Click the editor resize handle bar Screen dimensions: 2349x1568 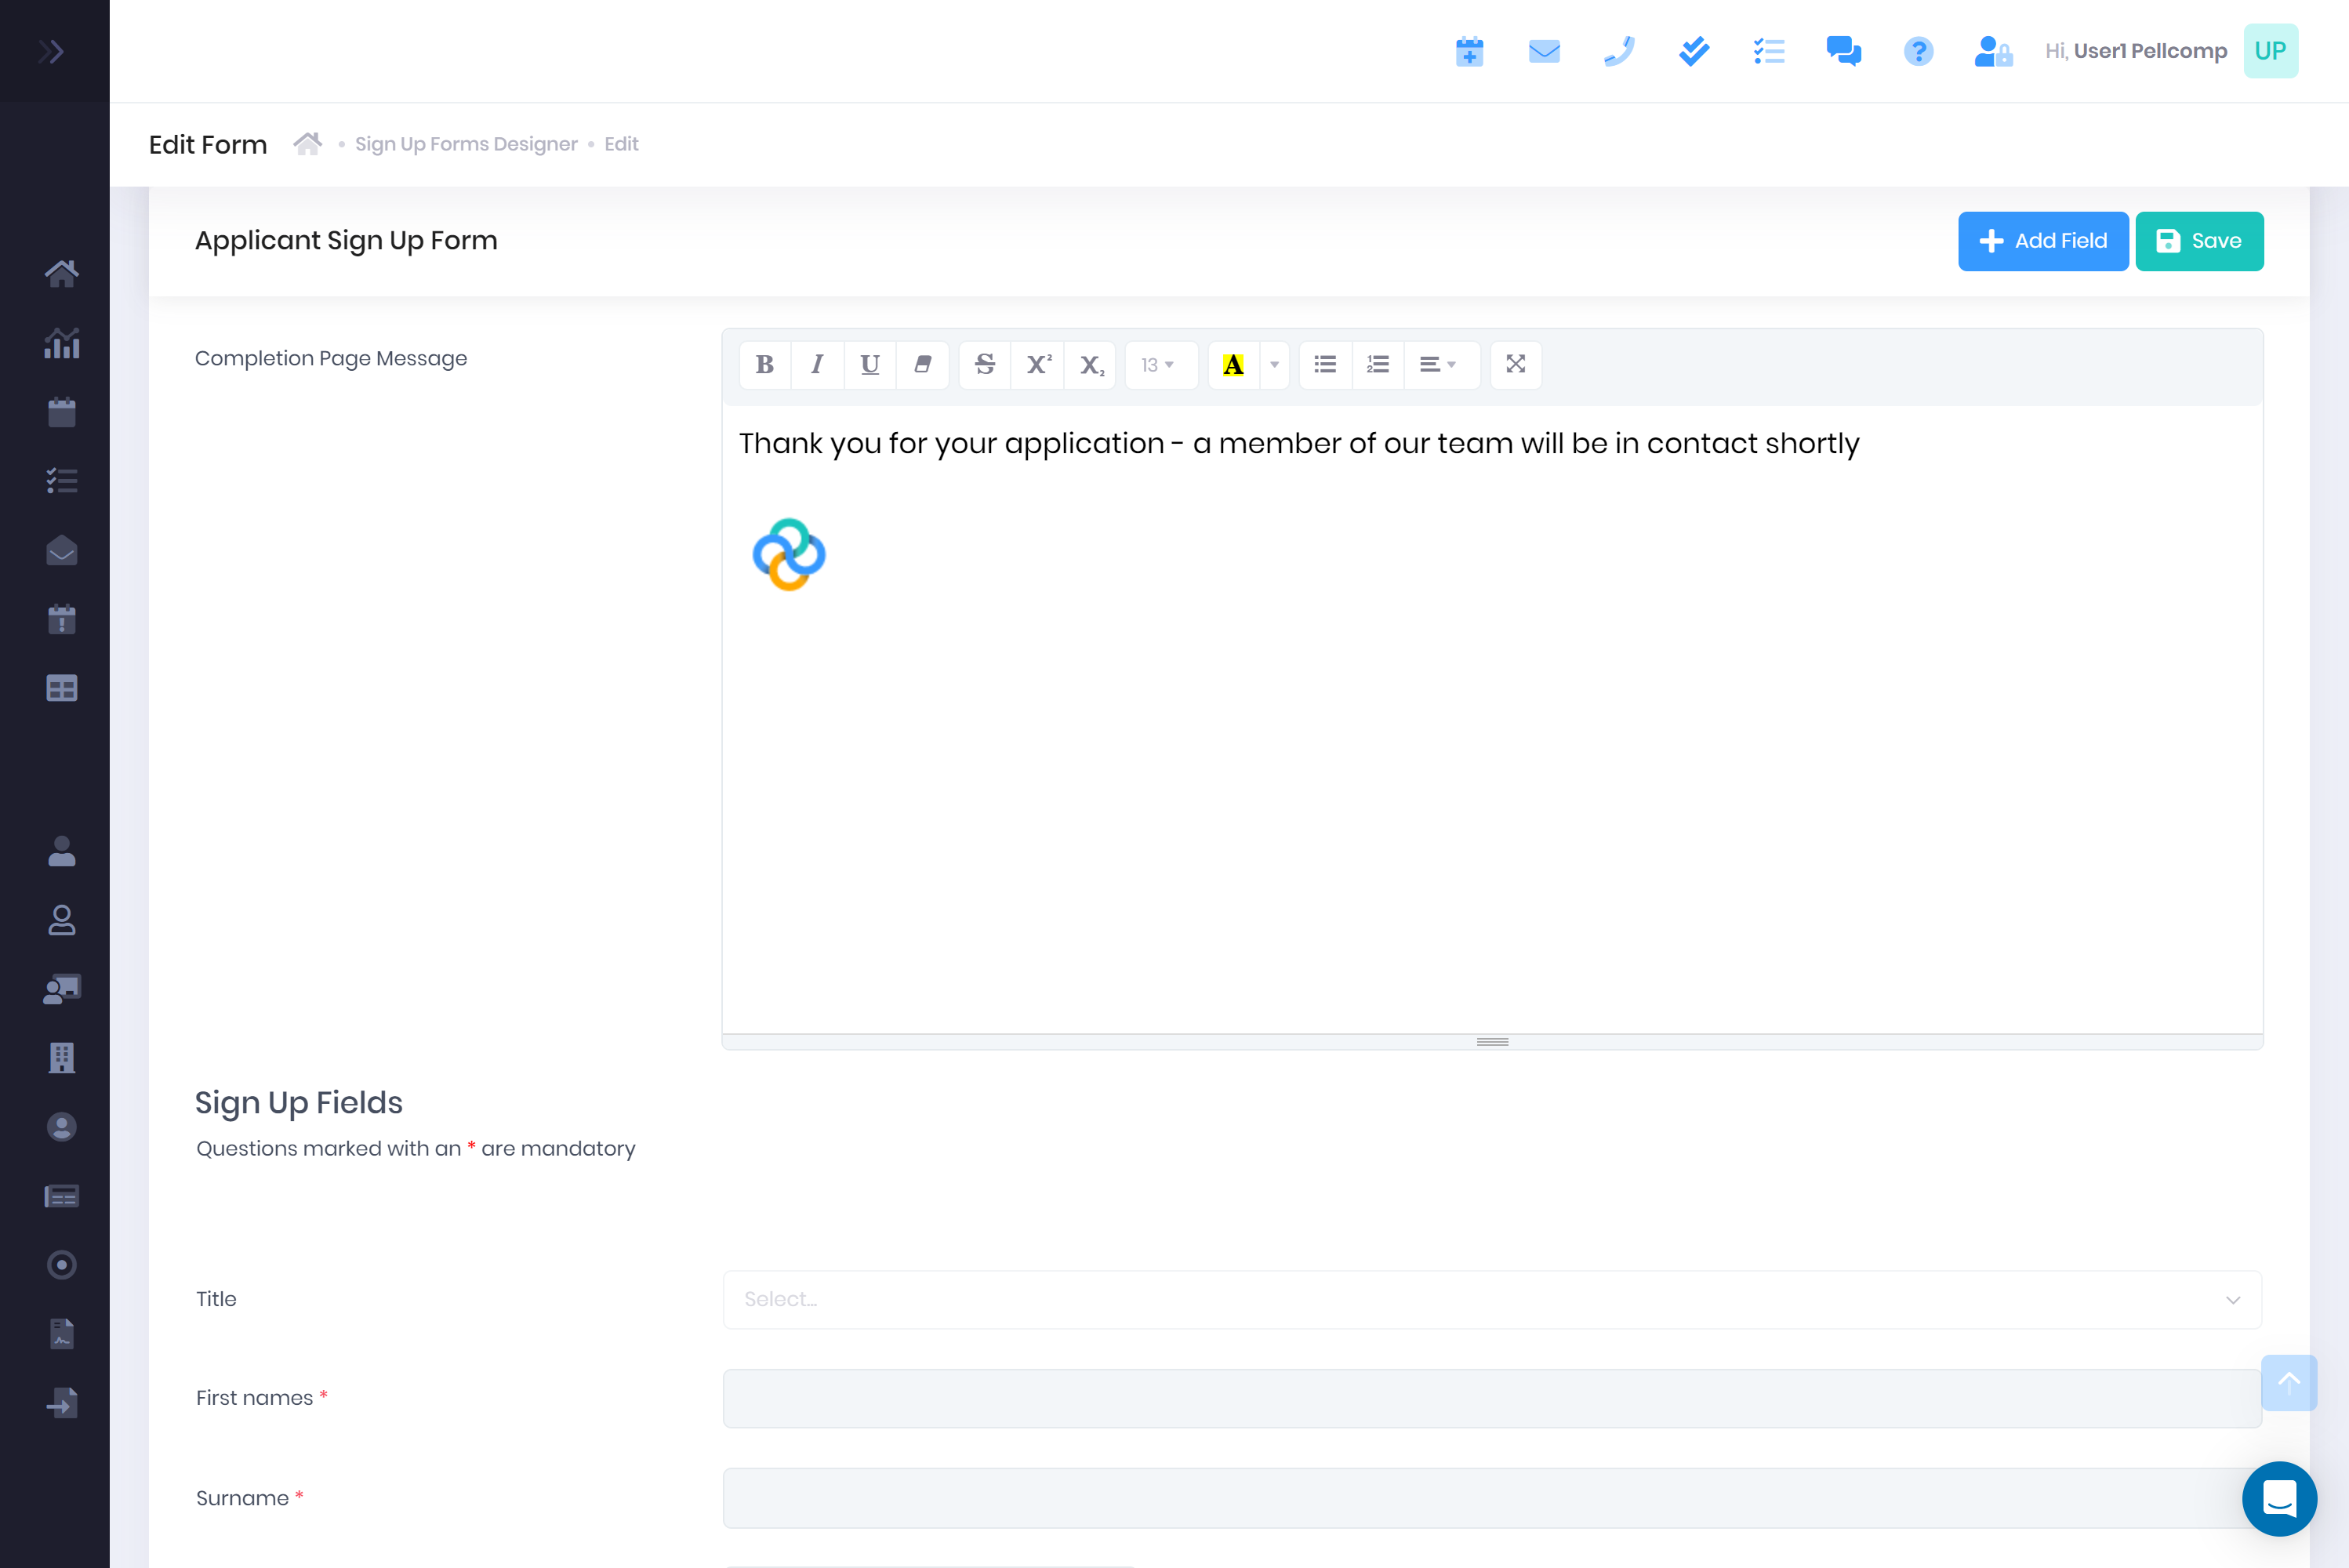click(x=1492, y=1041)
